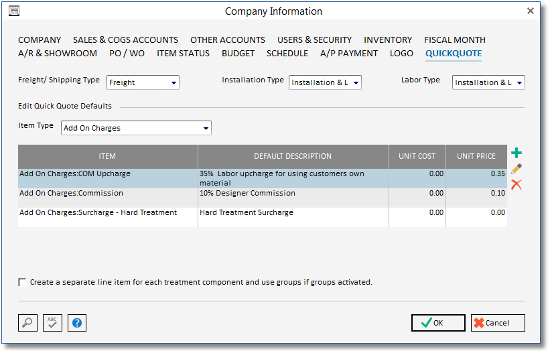This screenshot has width=550, height=353.
Task: Switch to the FISCAL MONTH tab
Action: click(455, 40)
